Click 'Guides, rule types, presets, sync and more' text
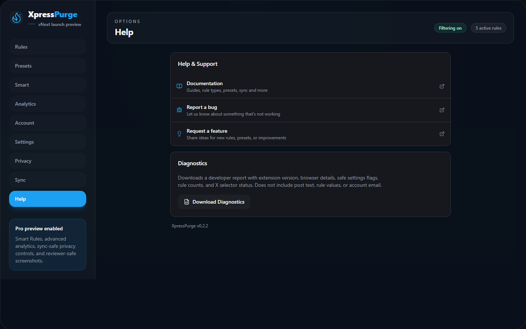 pos(227,90)
